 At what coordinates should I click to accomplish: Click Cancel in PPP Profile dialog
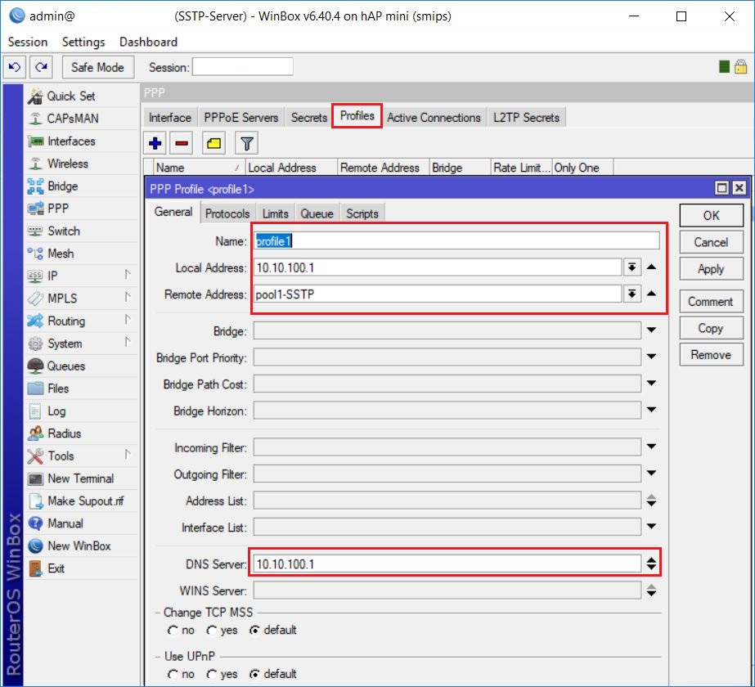711,242
